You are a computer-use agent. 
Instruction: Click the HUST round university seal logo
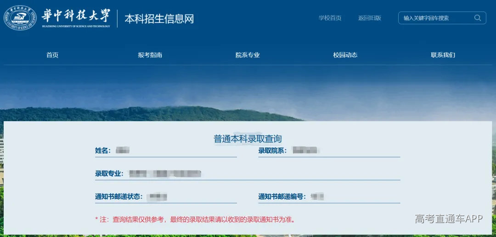(x=20, y=18)
